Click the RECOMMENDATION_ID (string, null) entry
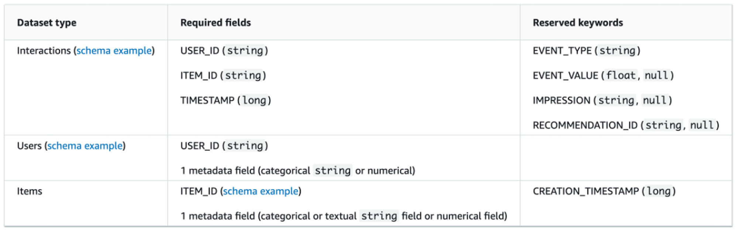 click(x=626, y=125)
